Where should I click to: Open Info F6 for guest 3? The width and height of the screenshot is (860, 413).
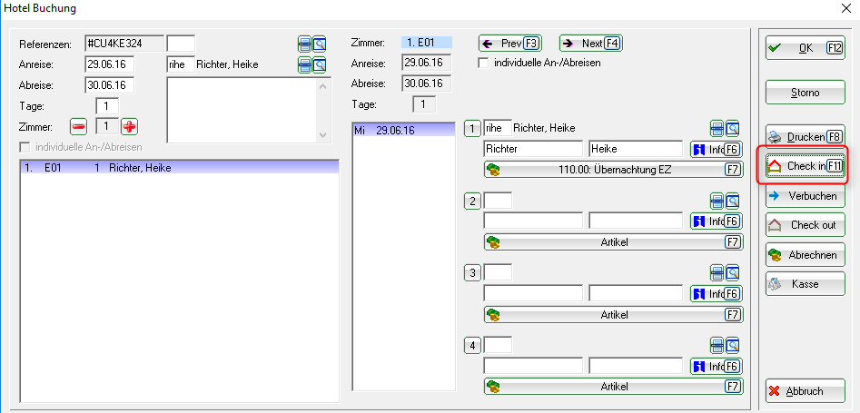click(717, 293)
